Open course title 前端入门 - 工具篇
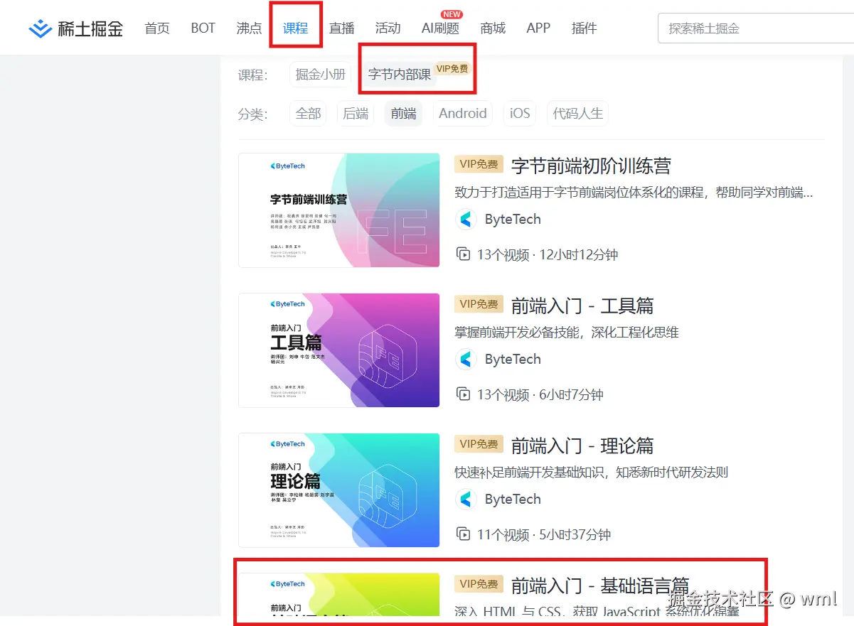 [x=582, y=306]
